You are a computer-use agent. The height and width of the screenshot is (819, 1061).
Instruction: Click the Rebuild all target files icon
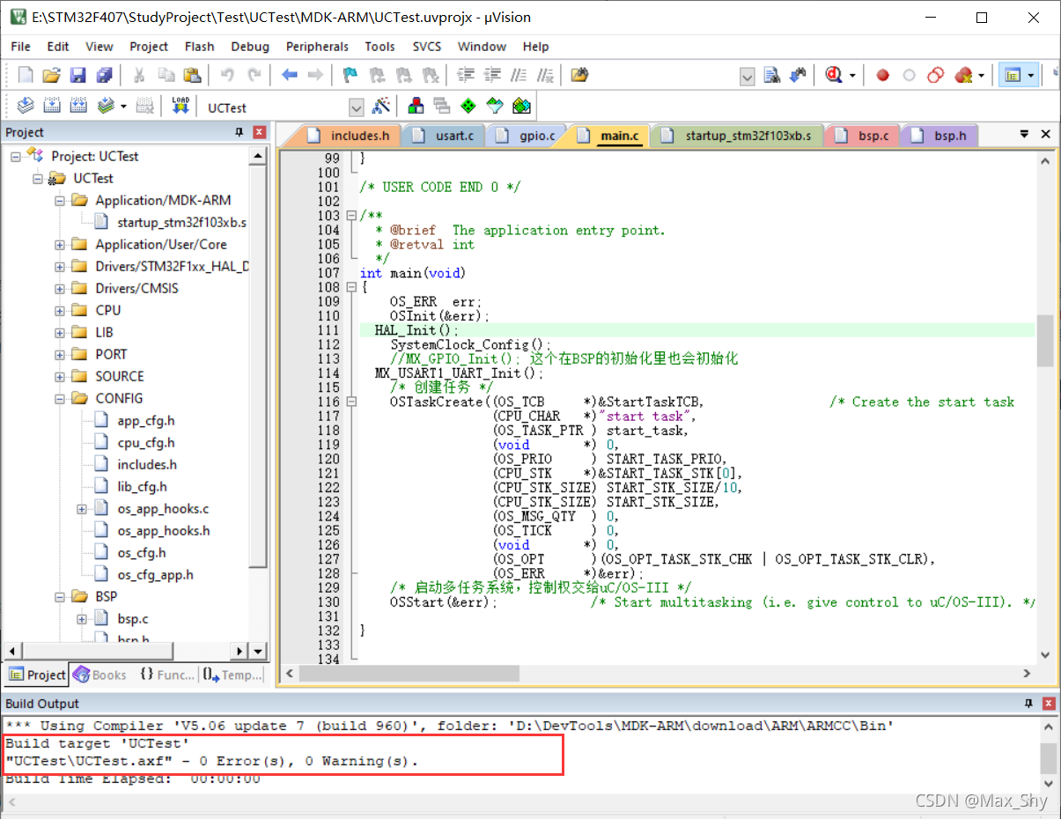pyautogui.click(x=78, y=107)
